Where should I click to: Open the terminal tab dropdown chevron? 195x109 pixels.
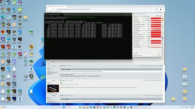[x=67, y=15]
